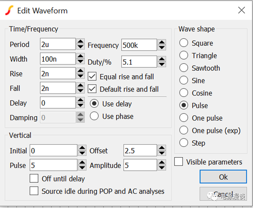Toggle Visible parameters checkbox

[x=179, y=162]
